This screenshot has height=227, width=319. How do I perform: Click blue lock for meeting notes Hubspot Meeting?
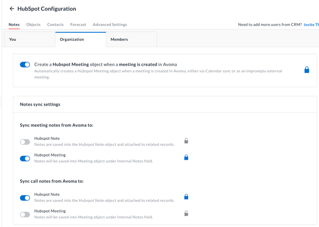coord(186,157)
